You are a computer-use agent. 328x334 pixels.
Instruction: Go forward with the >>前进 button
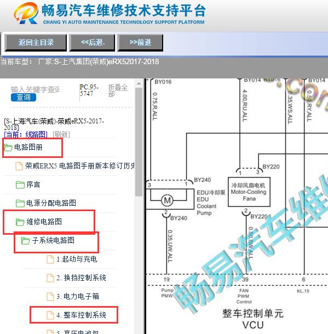click(x=140, y=42)
